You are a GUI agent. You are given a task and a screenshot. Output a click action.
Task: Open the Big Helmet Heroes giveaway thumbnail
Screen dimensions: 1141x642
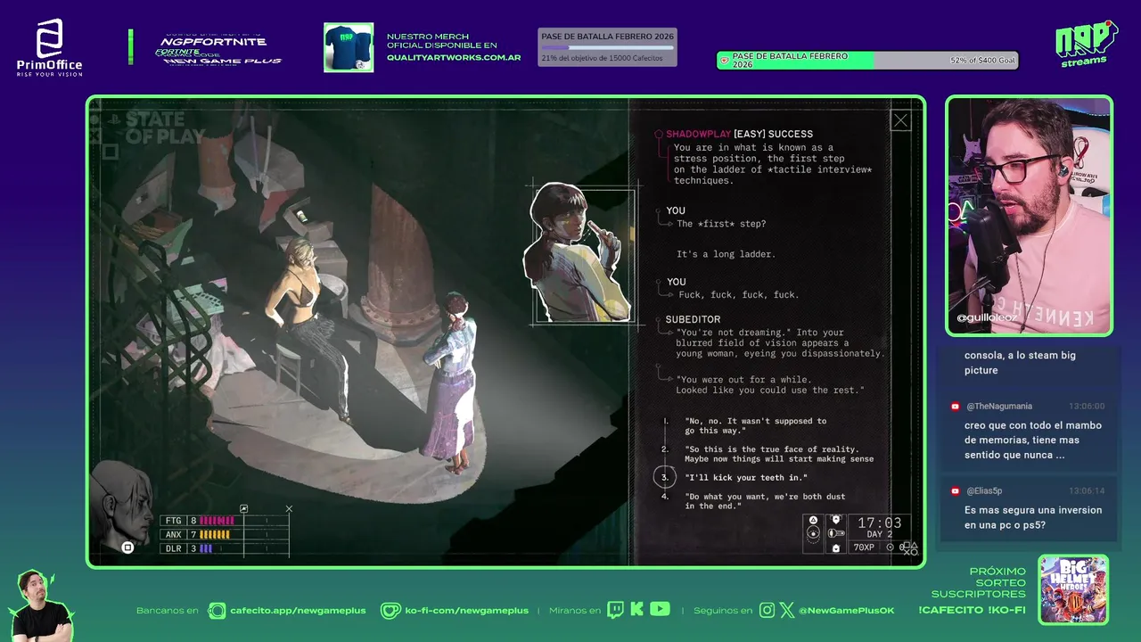(x=1073, y=589)
